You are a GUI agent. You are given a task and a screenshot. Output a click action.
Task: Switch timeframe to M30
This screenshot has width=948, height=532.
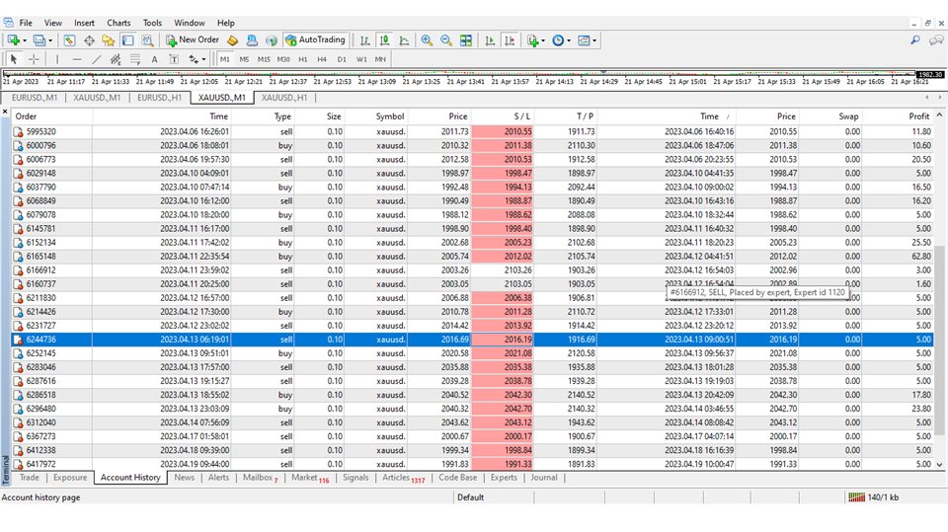[x=283, y=59]
